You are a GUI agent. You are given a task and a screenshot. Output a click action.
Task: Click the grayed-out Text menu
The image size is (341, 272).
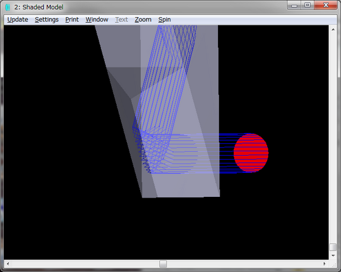(121, 20)
